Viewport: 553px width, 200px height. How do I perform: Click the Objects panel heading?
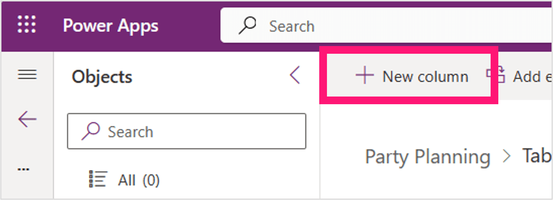[x=102, y=77]
